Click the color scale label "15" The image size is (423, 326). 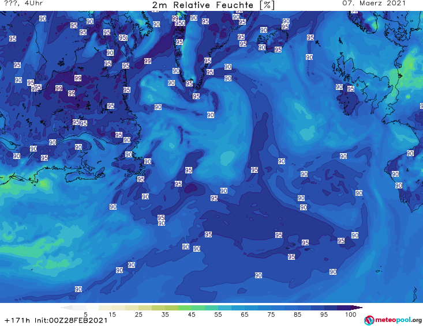112,314
